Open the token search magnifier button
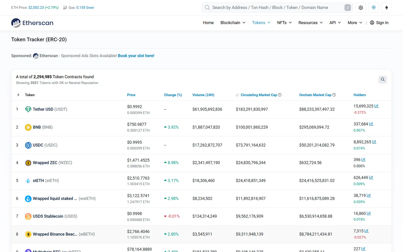This screenshot has height=252, width=403. pyautogui.click(x=383, y=79)
